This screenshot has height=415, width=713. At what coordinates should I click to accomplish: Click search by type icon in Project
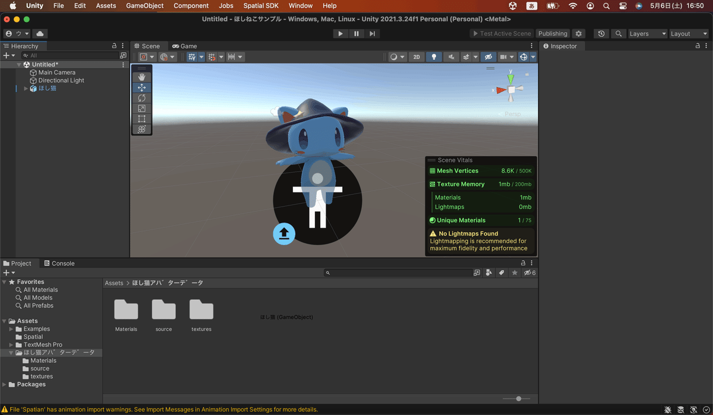click(489, 273)
